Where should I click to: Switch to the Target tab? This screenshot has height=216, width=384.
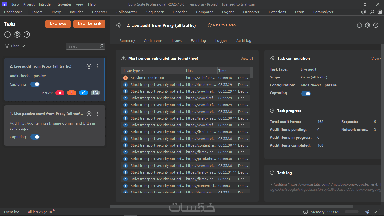coord(37,12)
